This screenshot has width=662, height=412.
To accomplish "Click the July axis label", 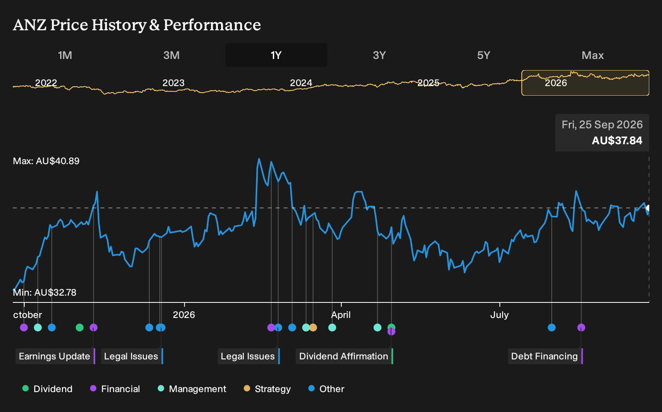I will tap(499, 315).
